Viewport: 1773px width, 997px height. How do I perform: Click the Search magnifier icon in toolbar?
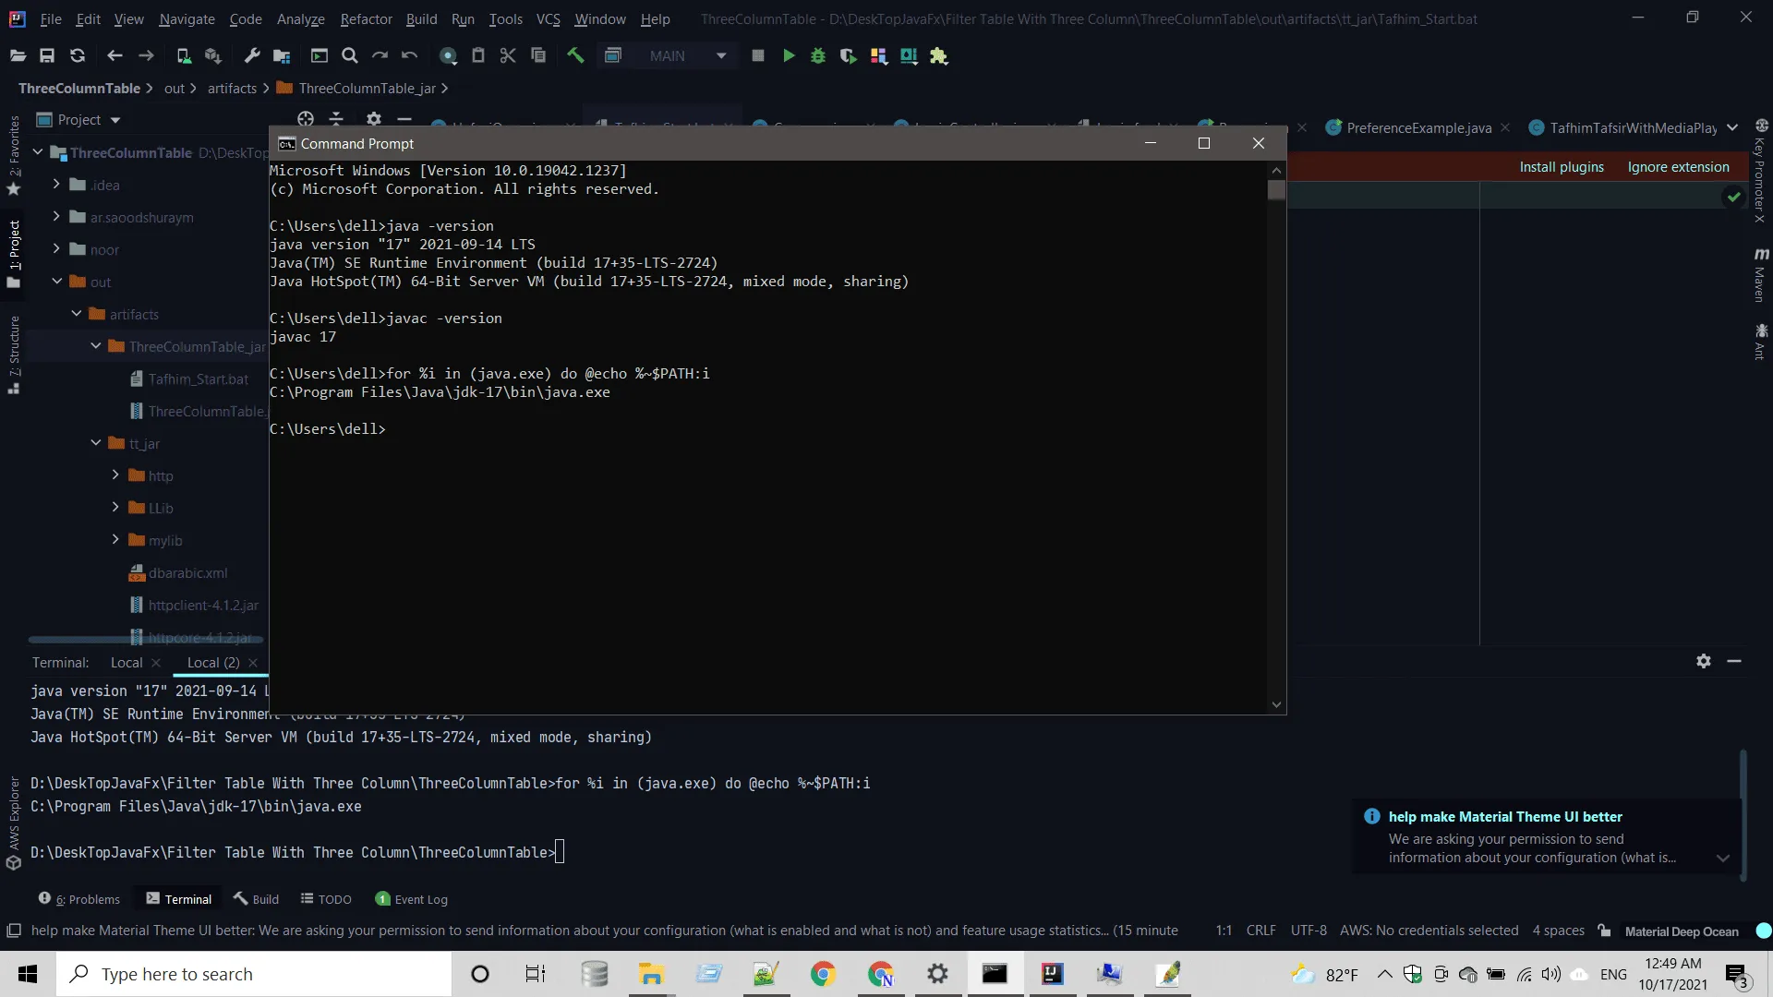click(350, 56)
